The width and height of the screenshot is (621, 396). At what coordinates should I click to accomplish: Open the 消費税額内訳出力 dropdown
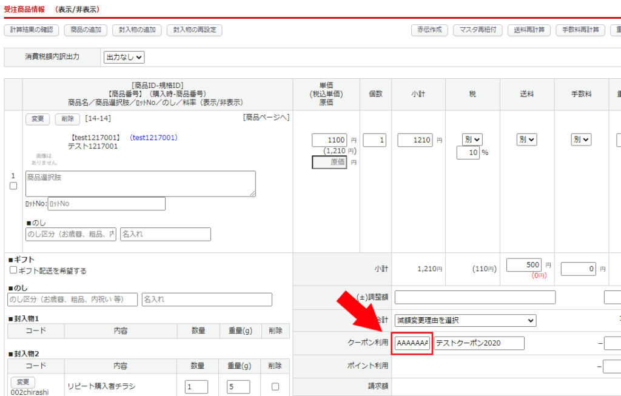click(x=124, y=57)
